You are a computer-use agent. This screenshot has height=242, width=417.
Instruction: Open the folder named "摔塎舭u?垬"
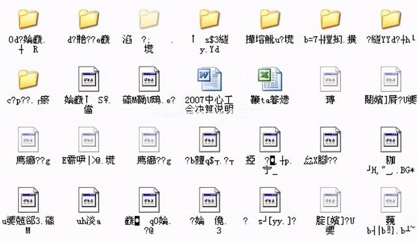click(x=270, y=20)
